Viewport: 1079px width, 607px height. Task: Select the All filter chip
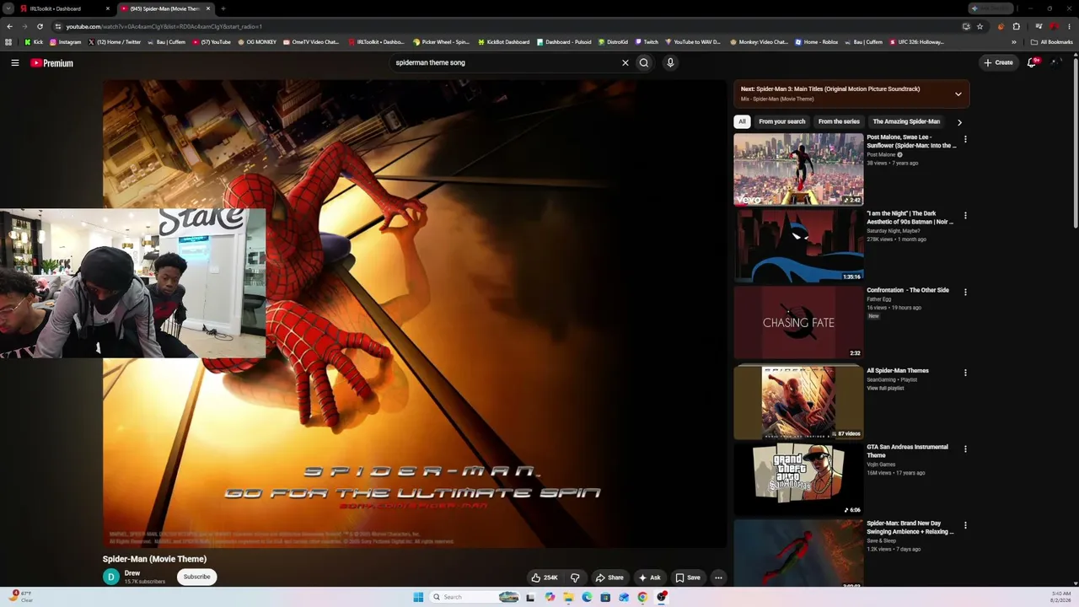click(742, 121)
